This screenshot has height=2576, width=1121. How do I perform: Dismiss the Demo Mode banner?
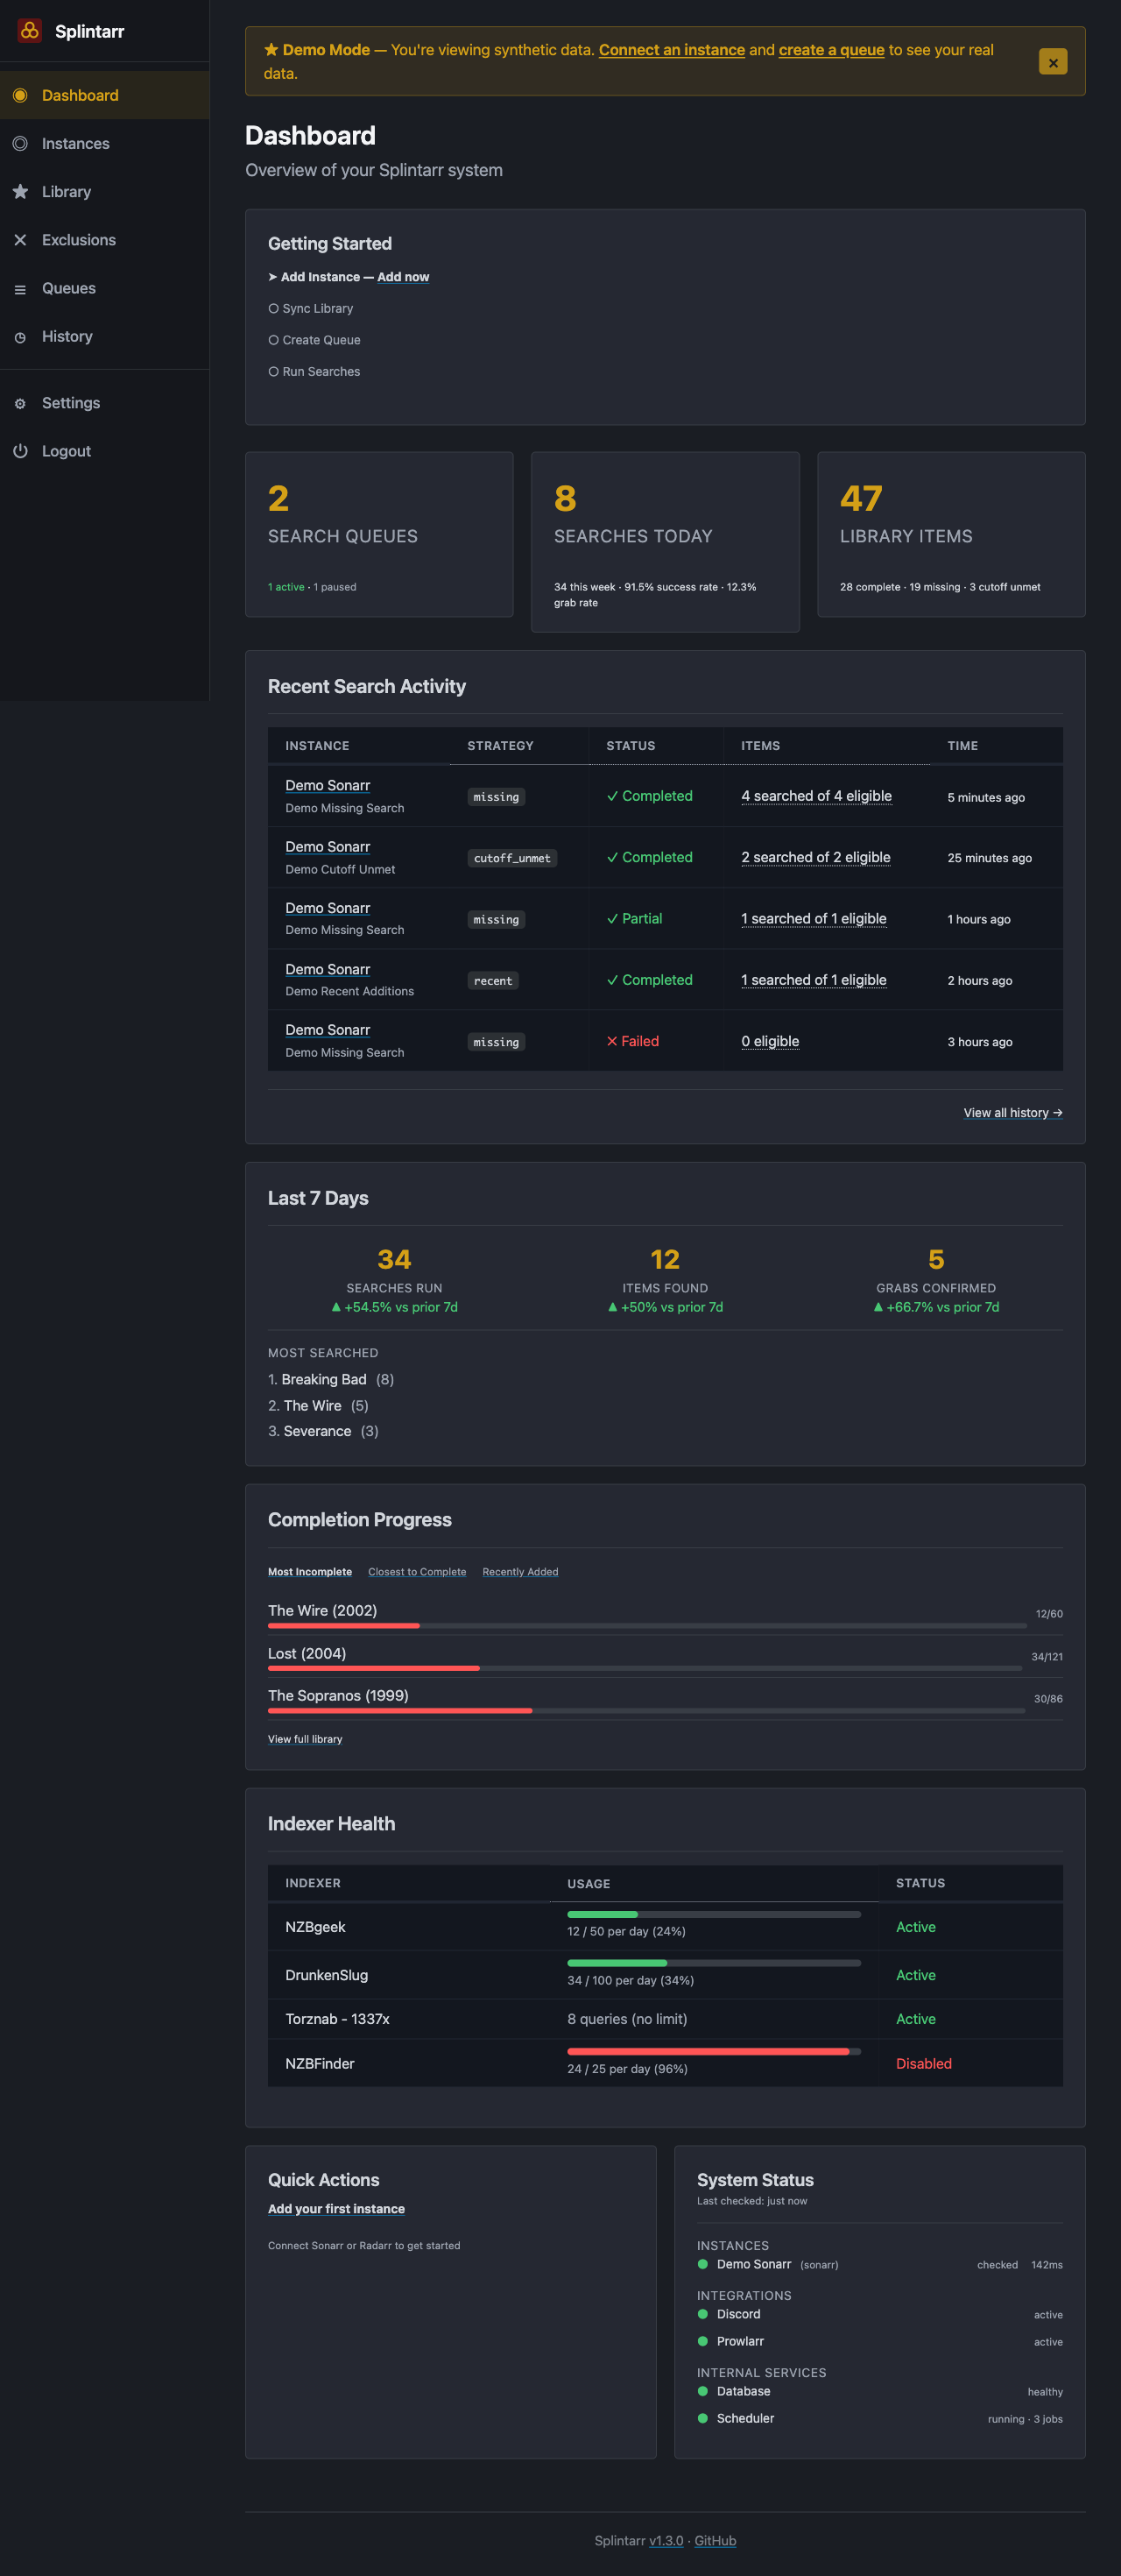click(1052, 62)
